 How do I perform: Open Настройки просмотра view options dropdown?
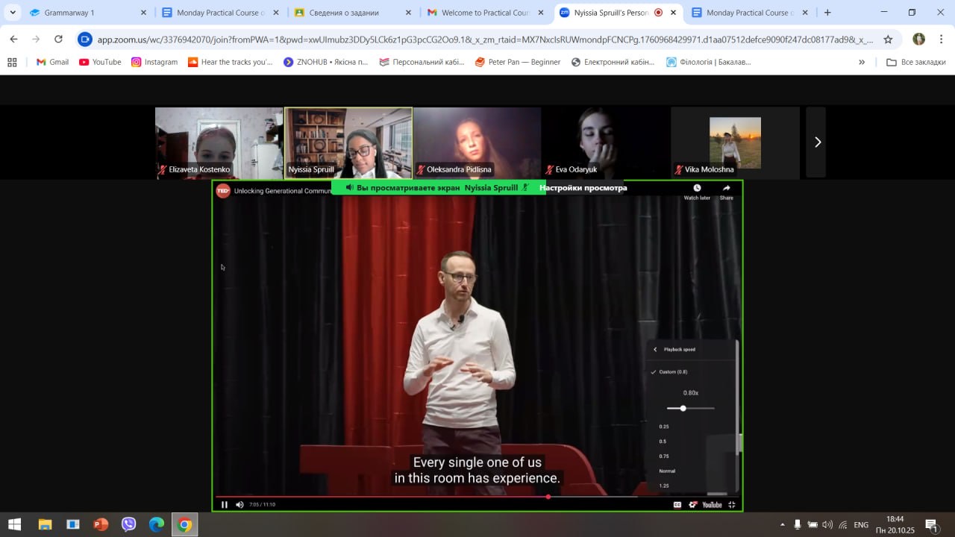click(x=583, y=188)
